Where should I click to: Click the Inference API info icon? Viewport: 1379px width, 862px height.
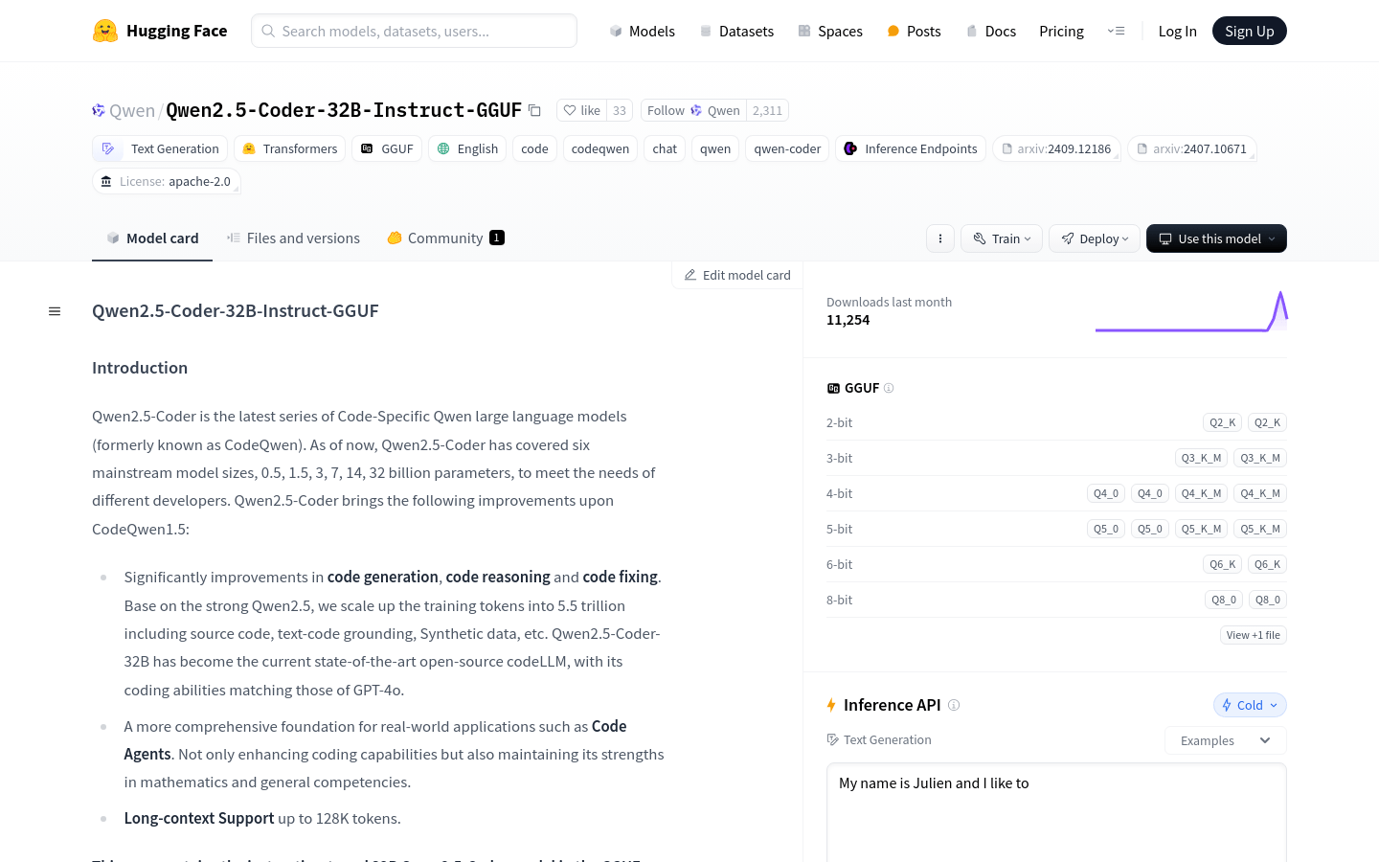point(954,705)
